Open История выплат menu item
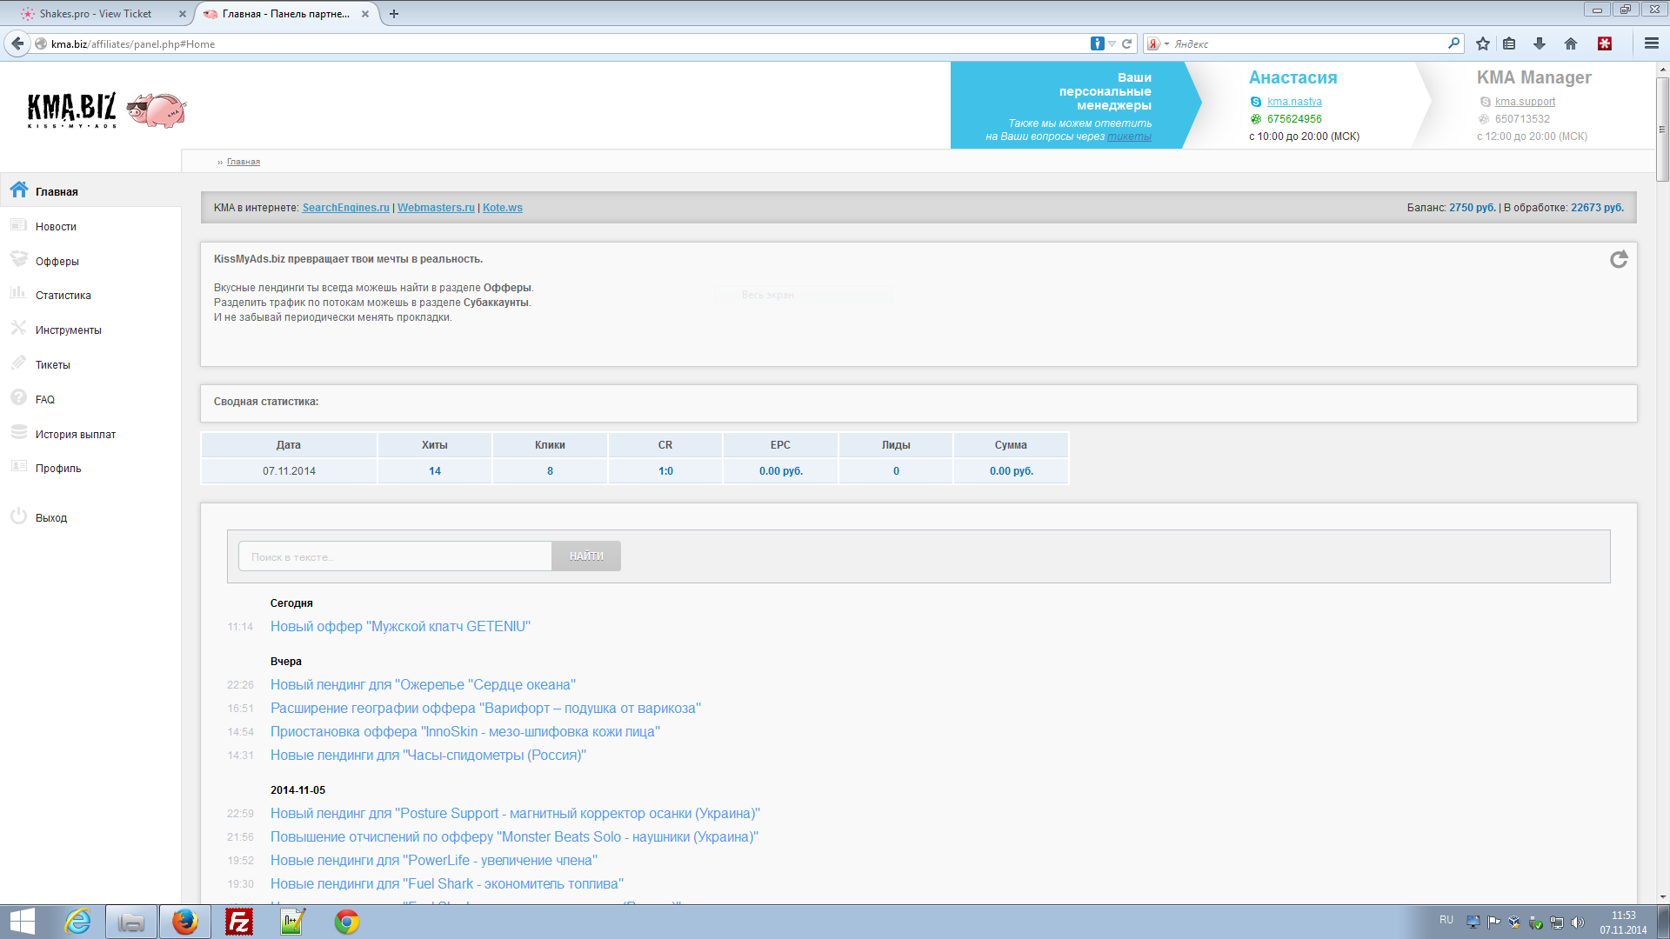 pos(75,435)
